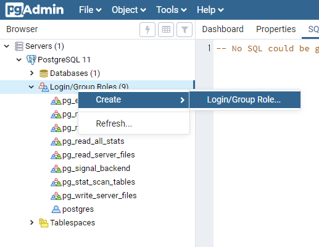The image size is (319, 247).
Task: Click line number 1 in SQL editor
Action: (209, 48)
